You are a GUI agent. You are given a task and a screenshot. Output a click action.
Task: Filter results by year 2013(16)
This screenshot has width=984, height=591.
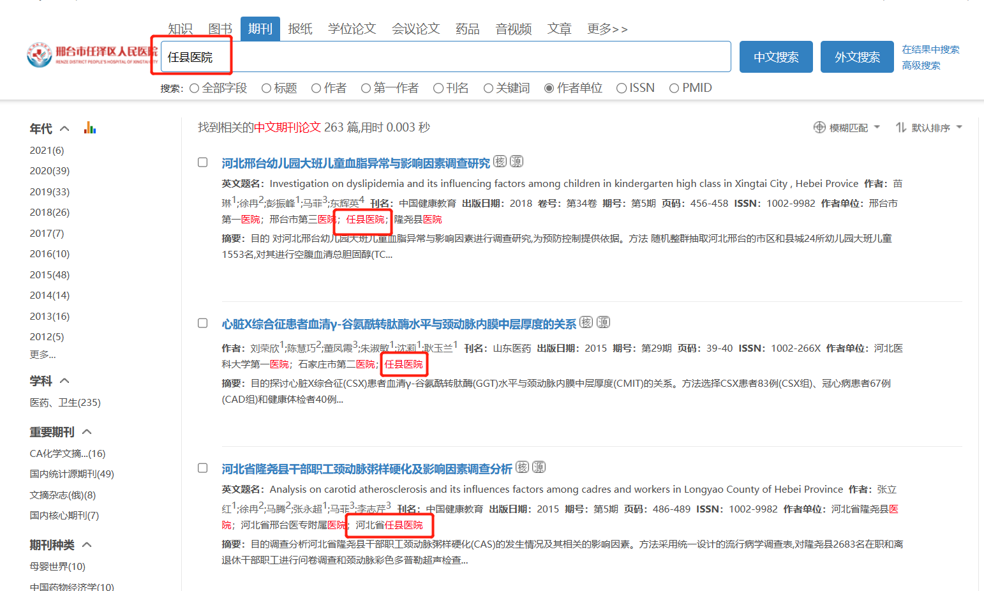click(x=50, y=316)
